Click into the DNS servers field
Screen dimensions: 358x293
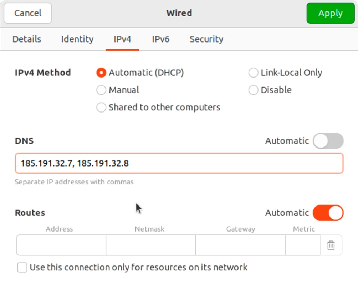pyautogui.click(x=179, y=164)
